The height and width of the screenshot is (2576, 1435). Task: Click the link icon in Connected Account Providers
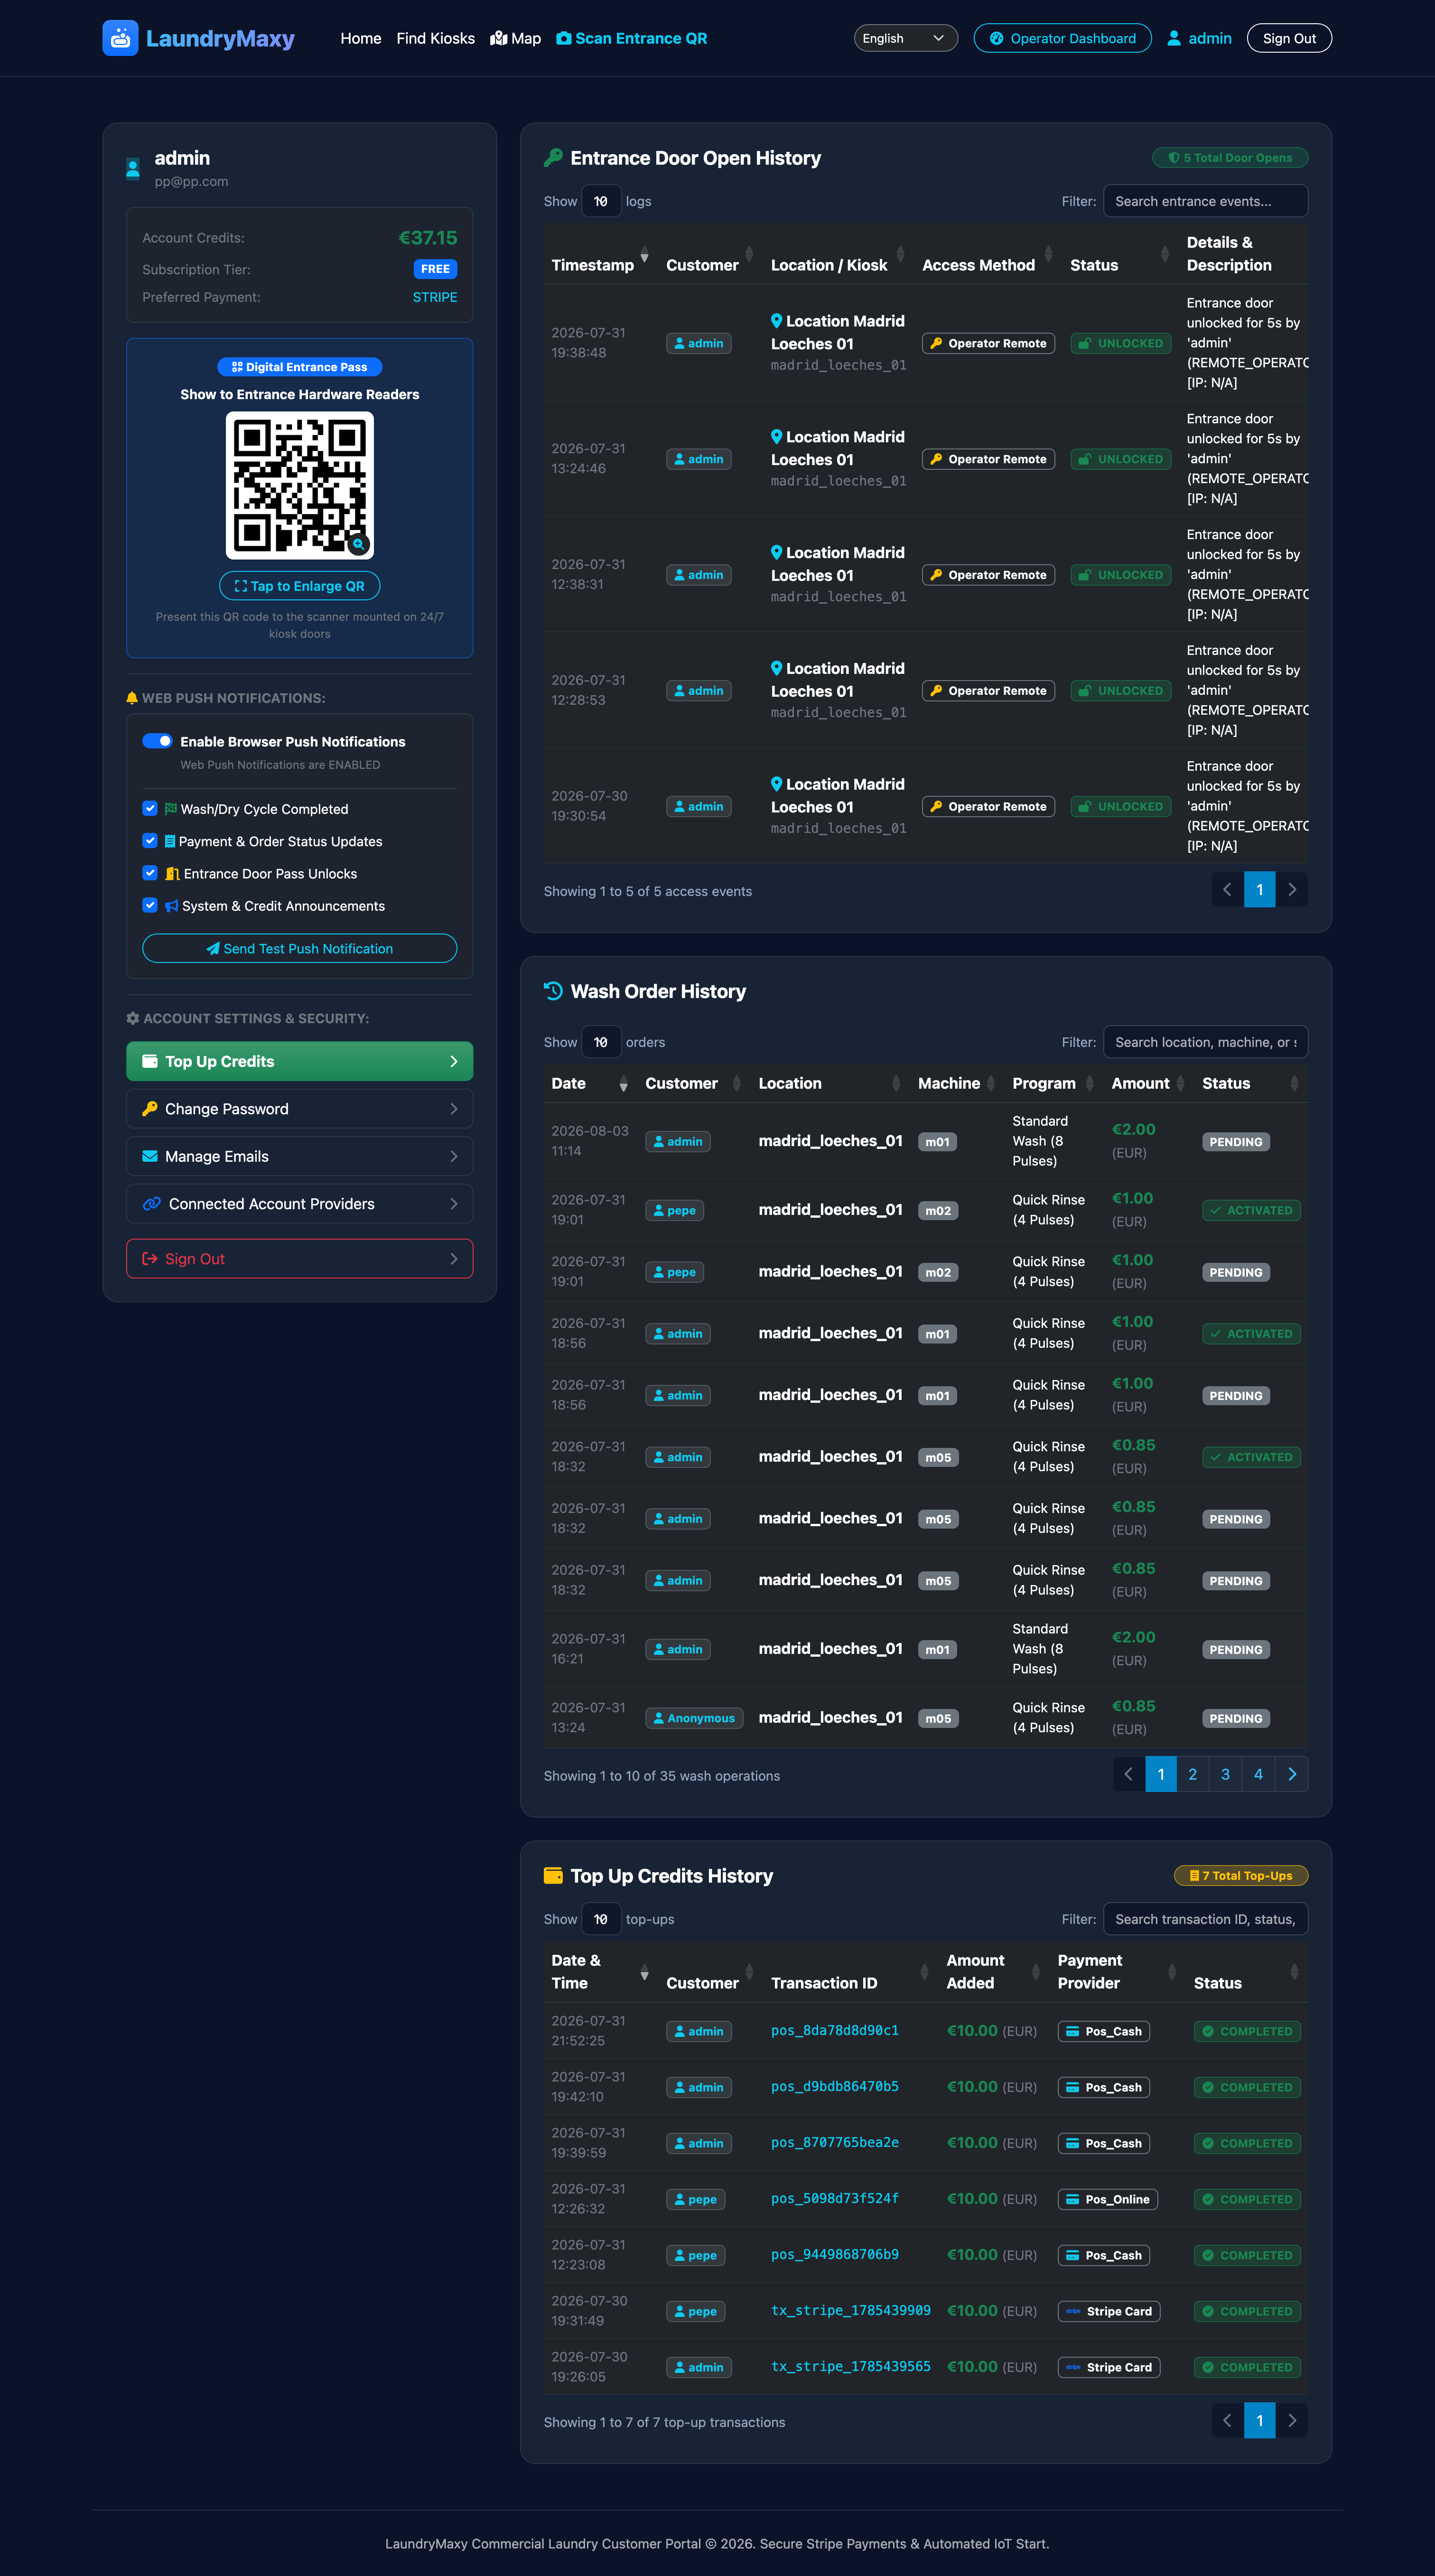tap(152, 1204)
